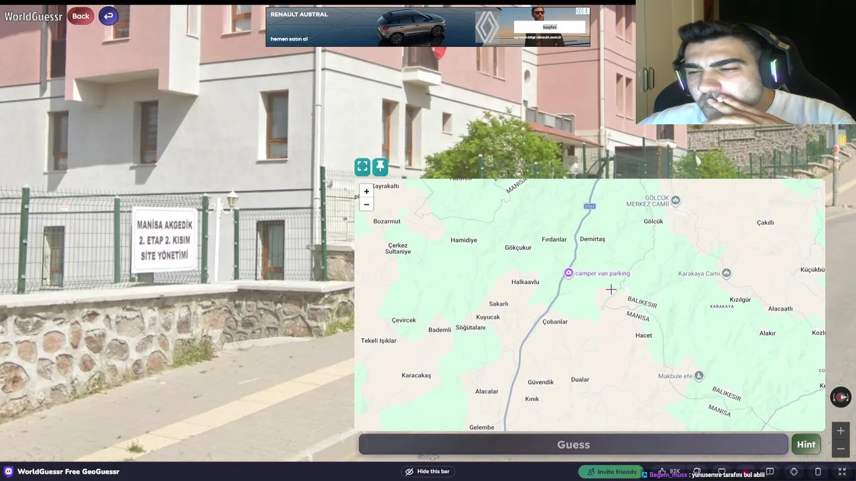Click Alacaatlı on the map

tap(780, 309)
